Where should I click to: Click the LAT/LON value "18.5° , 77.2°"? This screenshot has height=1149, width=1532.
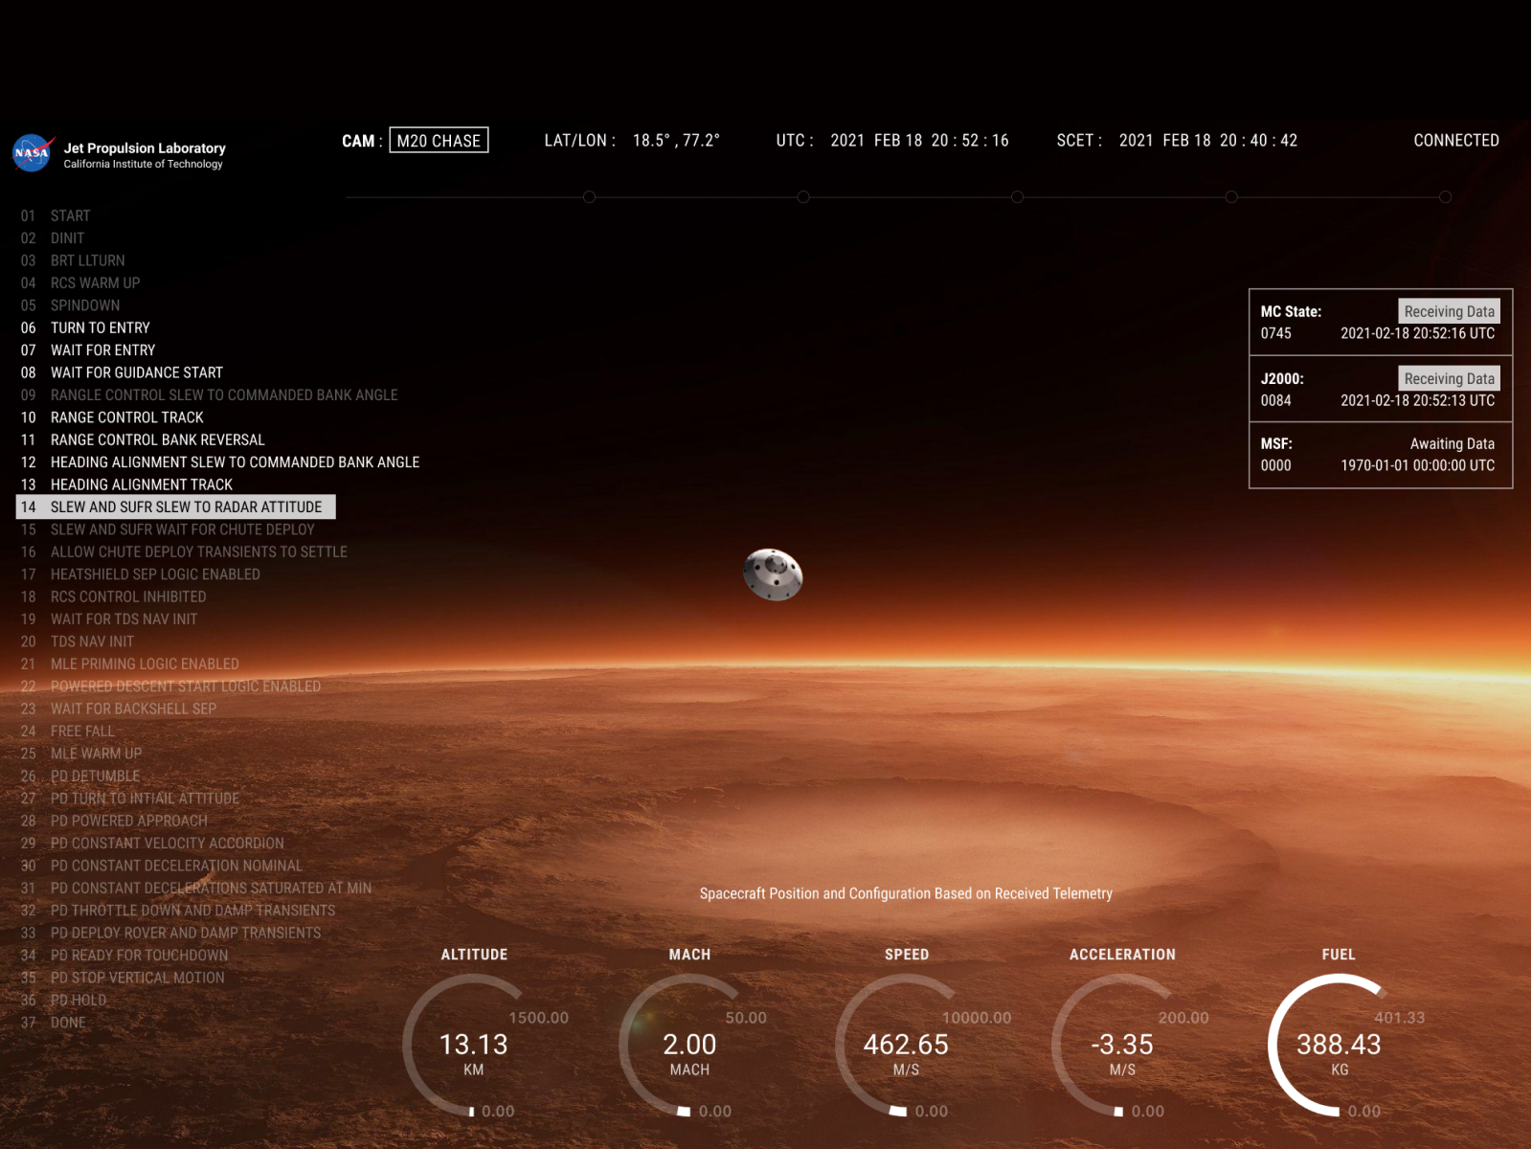676,140
